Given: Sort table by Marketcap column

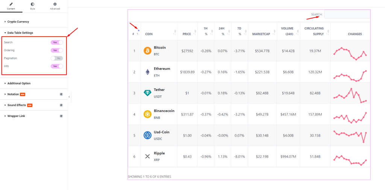Looking at the screenshot, I should coord(262,31).
